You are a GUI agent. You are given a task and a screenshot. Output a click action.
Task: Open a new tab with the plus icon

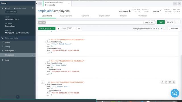point(175,4)
